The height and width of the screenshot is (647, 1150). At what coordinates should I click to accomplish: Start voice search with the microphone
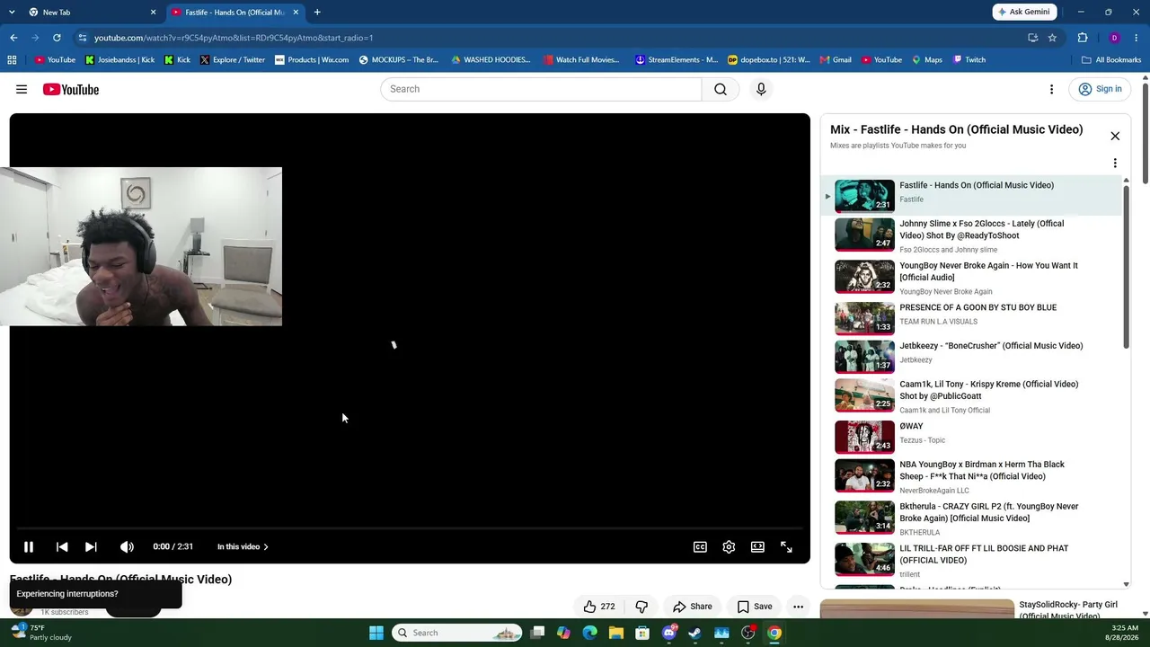(x=761, y=89)
